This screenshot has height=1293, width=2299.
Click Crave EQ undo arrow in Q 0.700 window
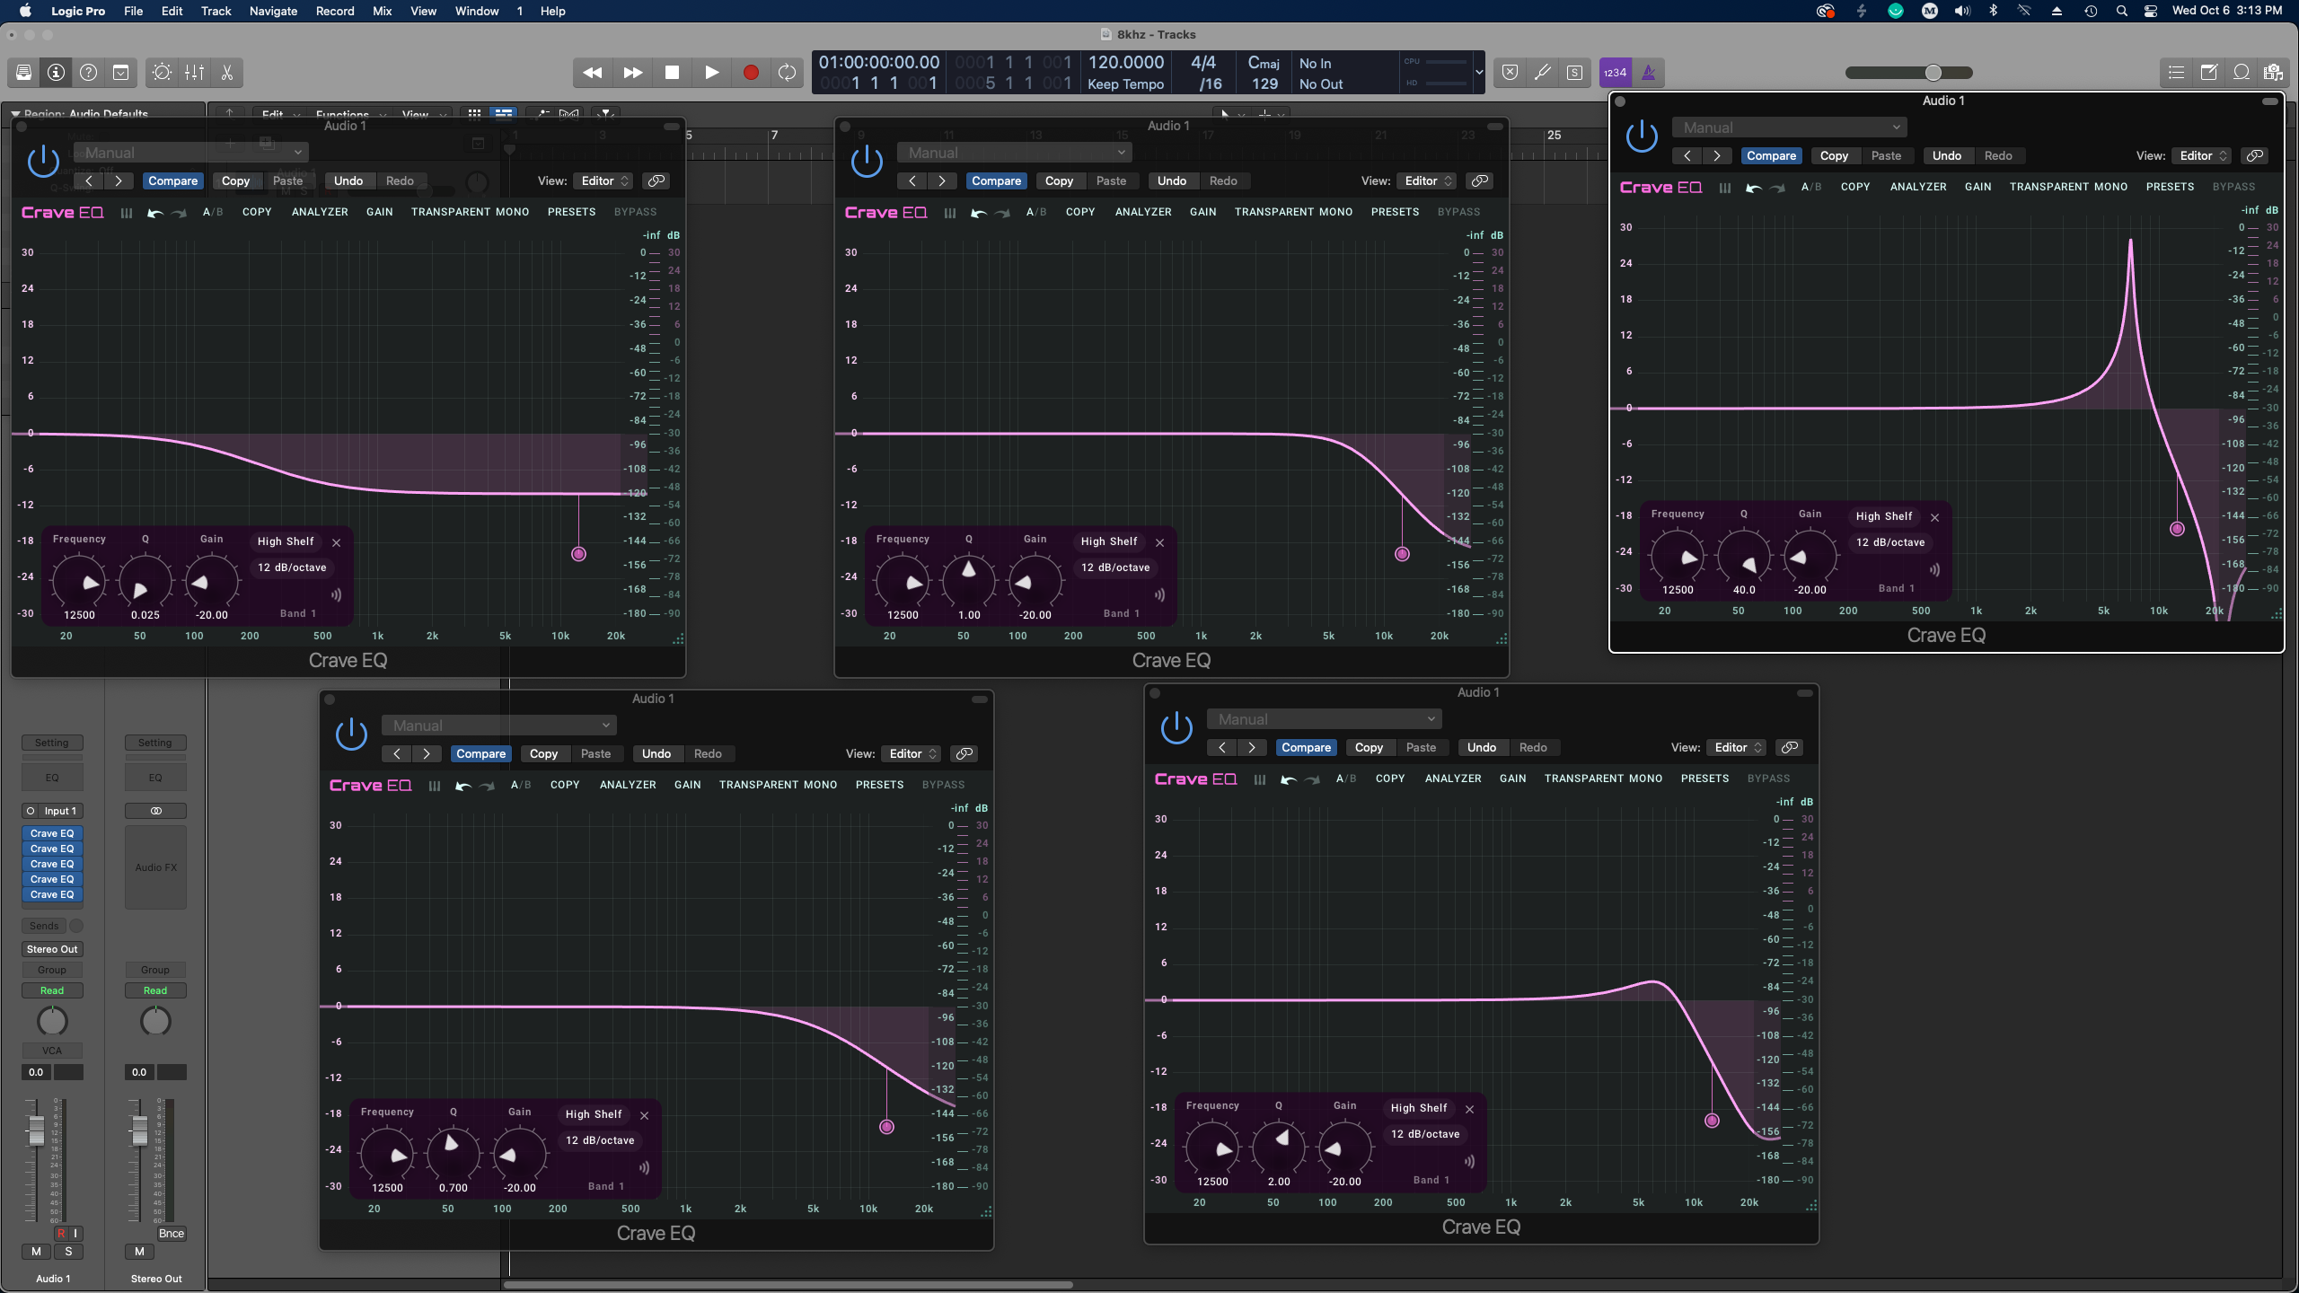(463, 786)
